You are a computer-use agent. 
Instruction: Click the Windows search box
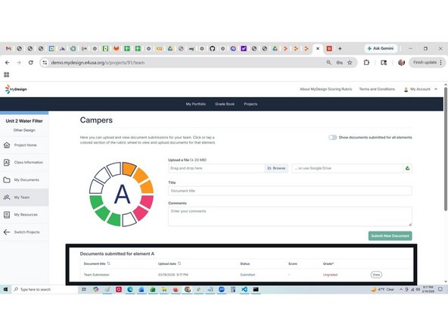point(45,289)
